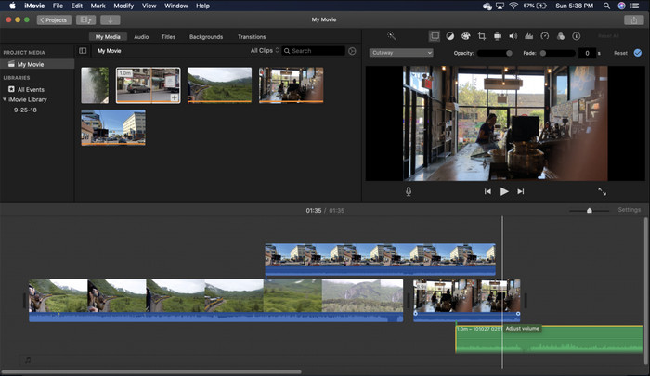Enter fullscreen playback in the viewer

(x=602, y=191)
